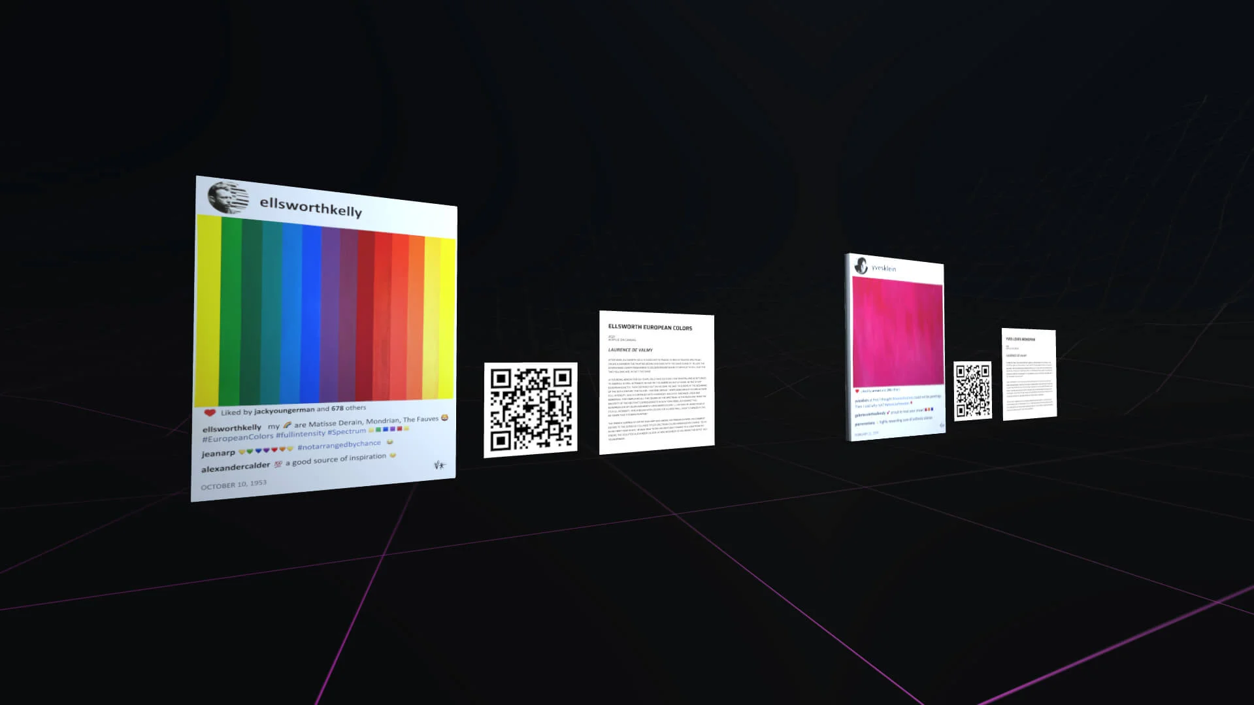Click the small QR code near the Klein post
Screen dimensions: 1254x705
coord(973,391)
